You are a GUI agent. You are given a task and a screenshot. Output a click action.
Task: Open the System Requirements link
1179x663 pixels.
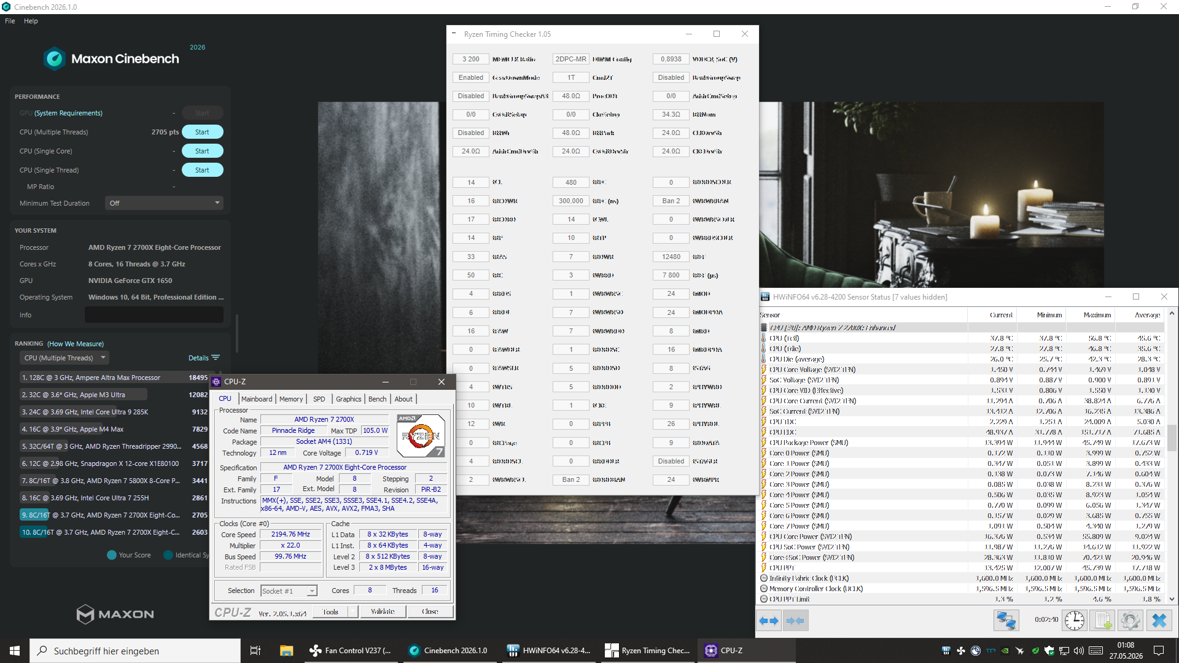point(68,113)
